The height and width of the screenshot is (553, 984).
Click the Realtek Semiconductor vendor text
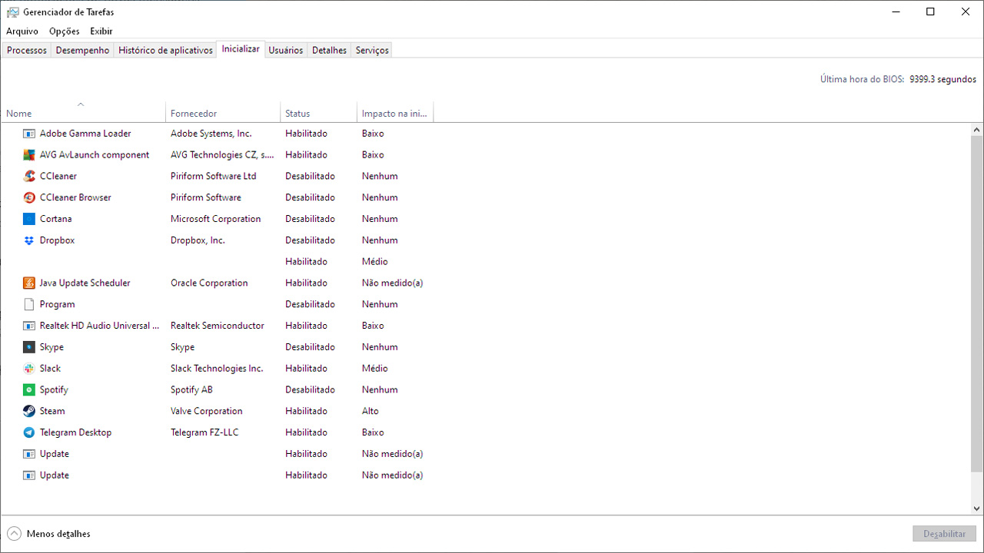[217, 326]
